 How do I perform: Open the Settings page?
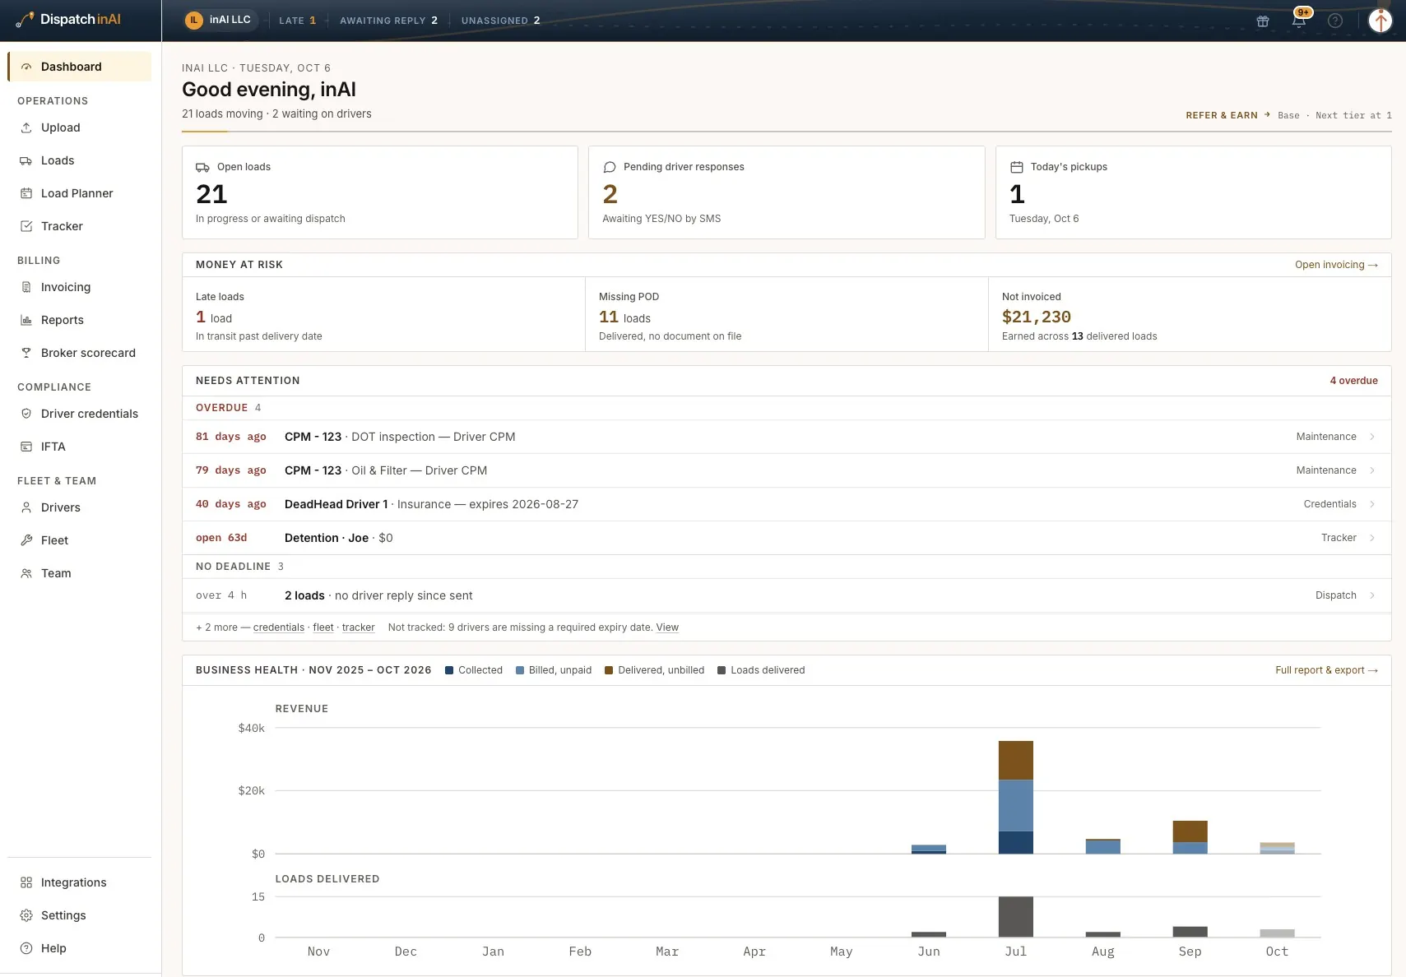(79, 915)
